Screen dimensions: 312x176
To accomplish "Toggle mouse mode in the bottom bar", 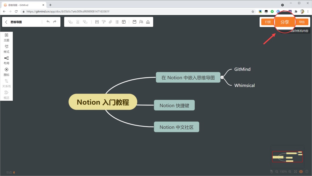I will coord(271,171).
